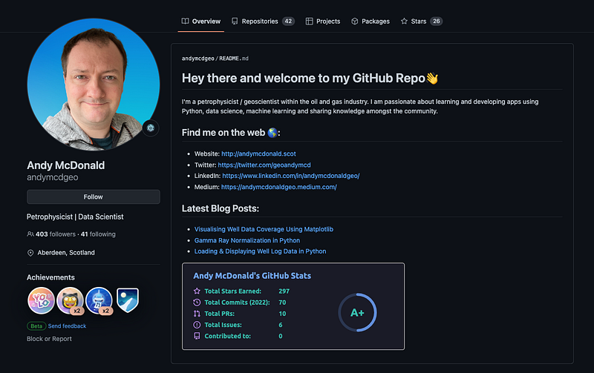The height and width of the screenshot is (373, 594).
Task: Click the Andy McDonald's GitHub Stats title
Action: (252, 276)
